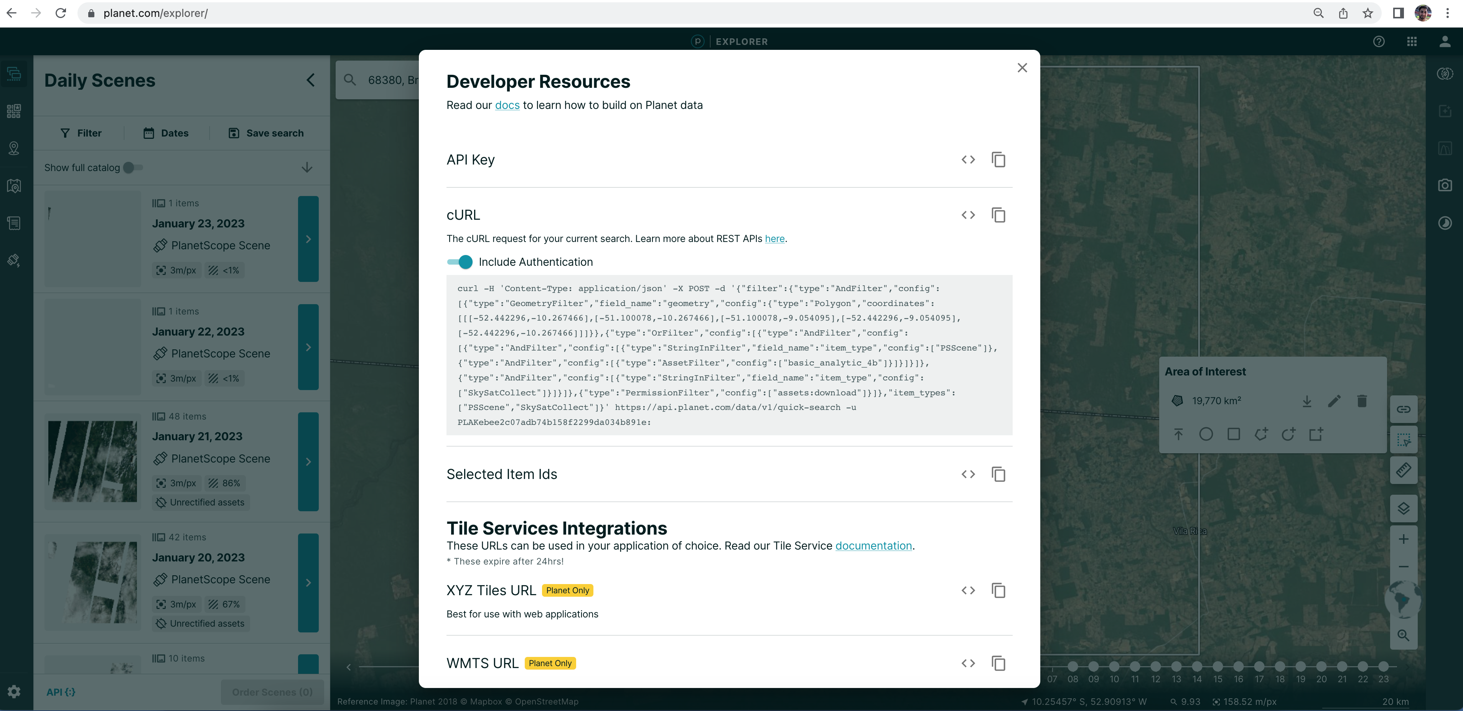
Task: Open the satellite tasking sidebar icon
Action: (14, 261)
